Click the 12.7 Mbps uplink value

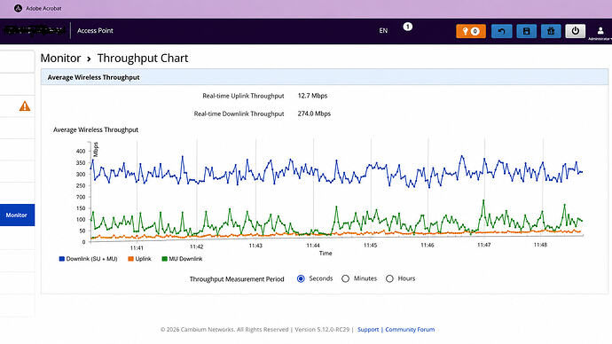pyautogui.click(x=312, y=96)
